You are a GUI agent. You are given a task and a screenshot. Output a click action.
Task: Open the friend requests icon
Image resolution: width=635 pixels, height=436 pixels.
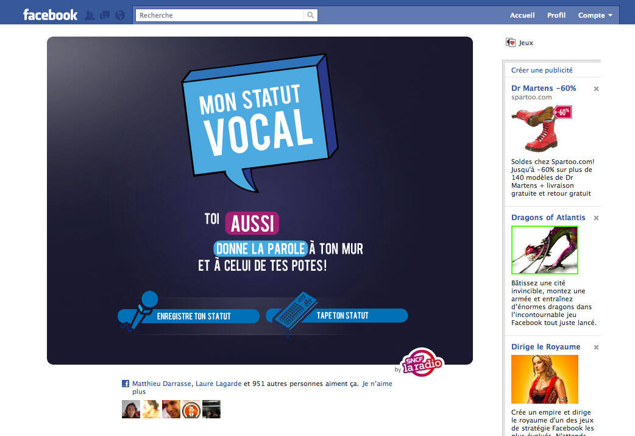pyautogui.click(x=90, y=15)
